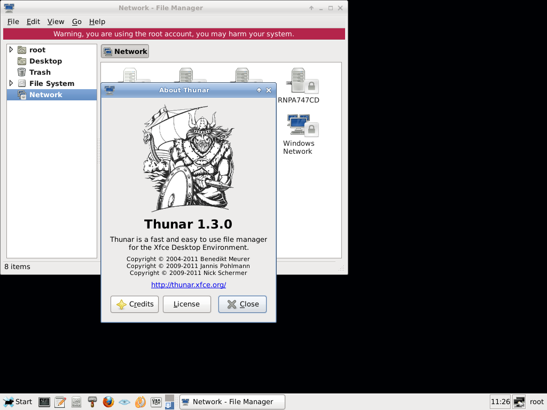The image size is (547, 410).
Task: Open the File menu
Action: pyautogui.click(x=13, y=22)
